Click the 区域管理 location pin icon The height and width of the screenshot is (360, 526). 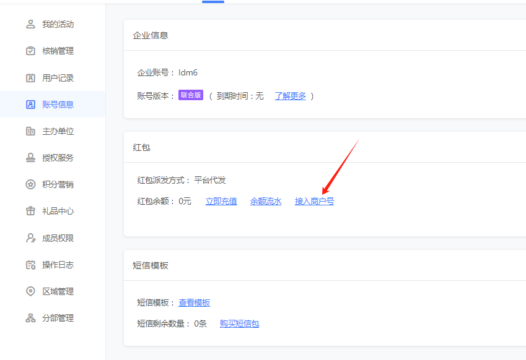[x=30, y=291]
